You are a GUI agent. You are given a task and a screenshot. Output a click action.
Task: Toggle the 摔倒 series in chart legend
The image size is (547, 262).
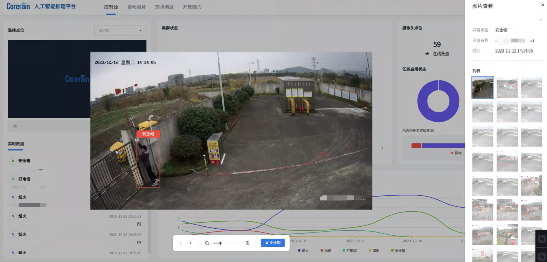pos(375,250)
